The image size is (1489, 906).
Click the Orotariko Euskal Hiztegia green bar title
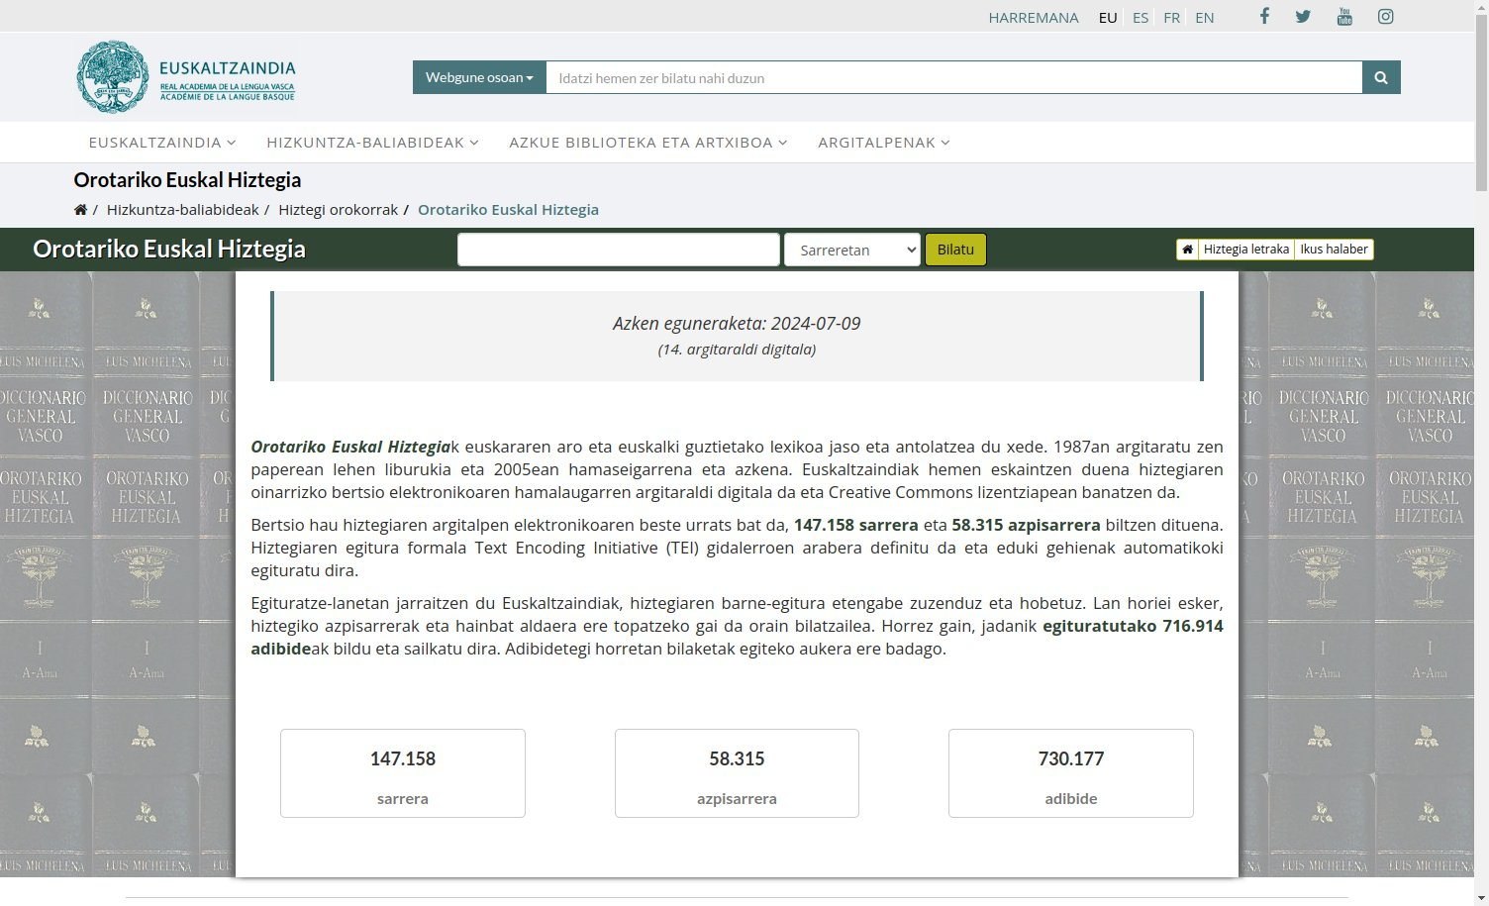click(x=169, y=250)
